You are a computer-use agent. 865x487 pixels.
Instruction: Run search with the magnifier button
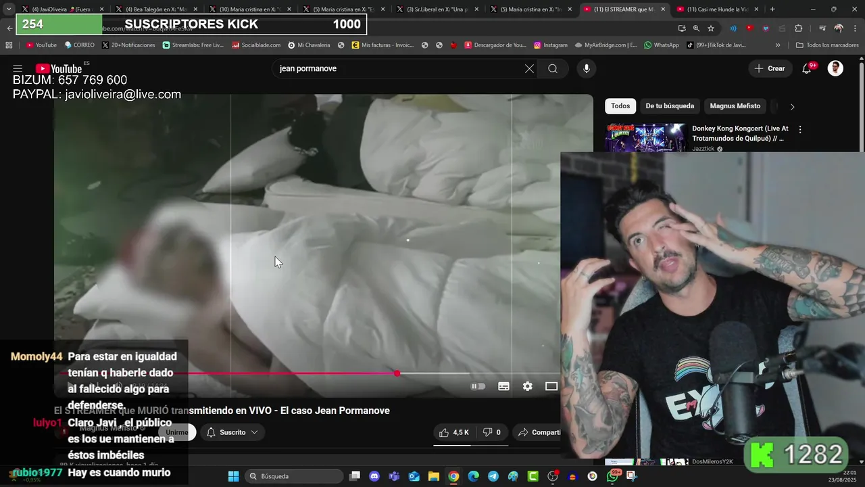tap(553, 68)
